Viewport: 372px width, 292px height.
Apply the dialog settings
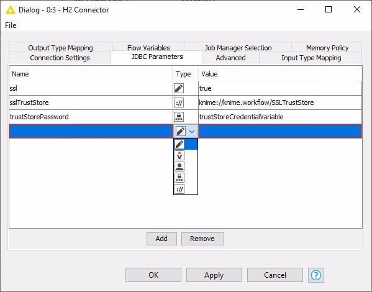click(214, 275)
